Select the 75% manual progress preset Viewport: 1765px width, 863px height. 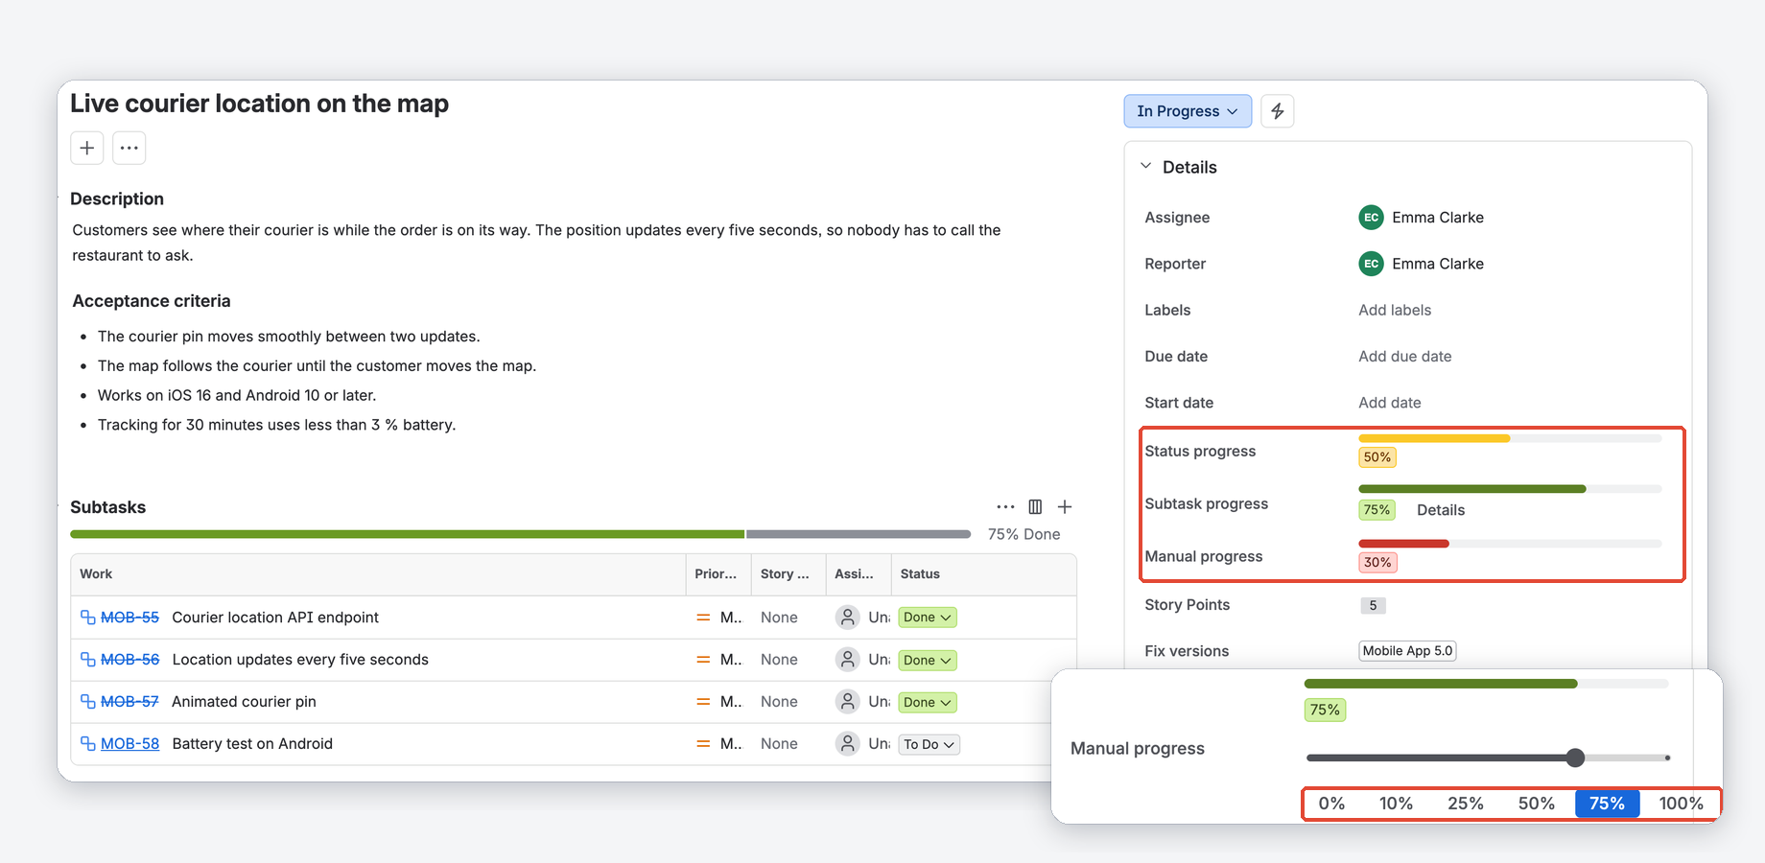tap(1607, 804)
